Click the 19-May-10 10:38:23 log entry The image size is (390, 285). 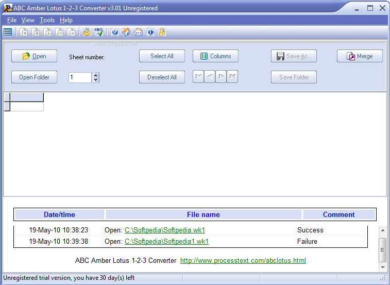[x=58, y=230]
